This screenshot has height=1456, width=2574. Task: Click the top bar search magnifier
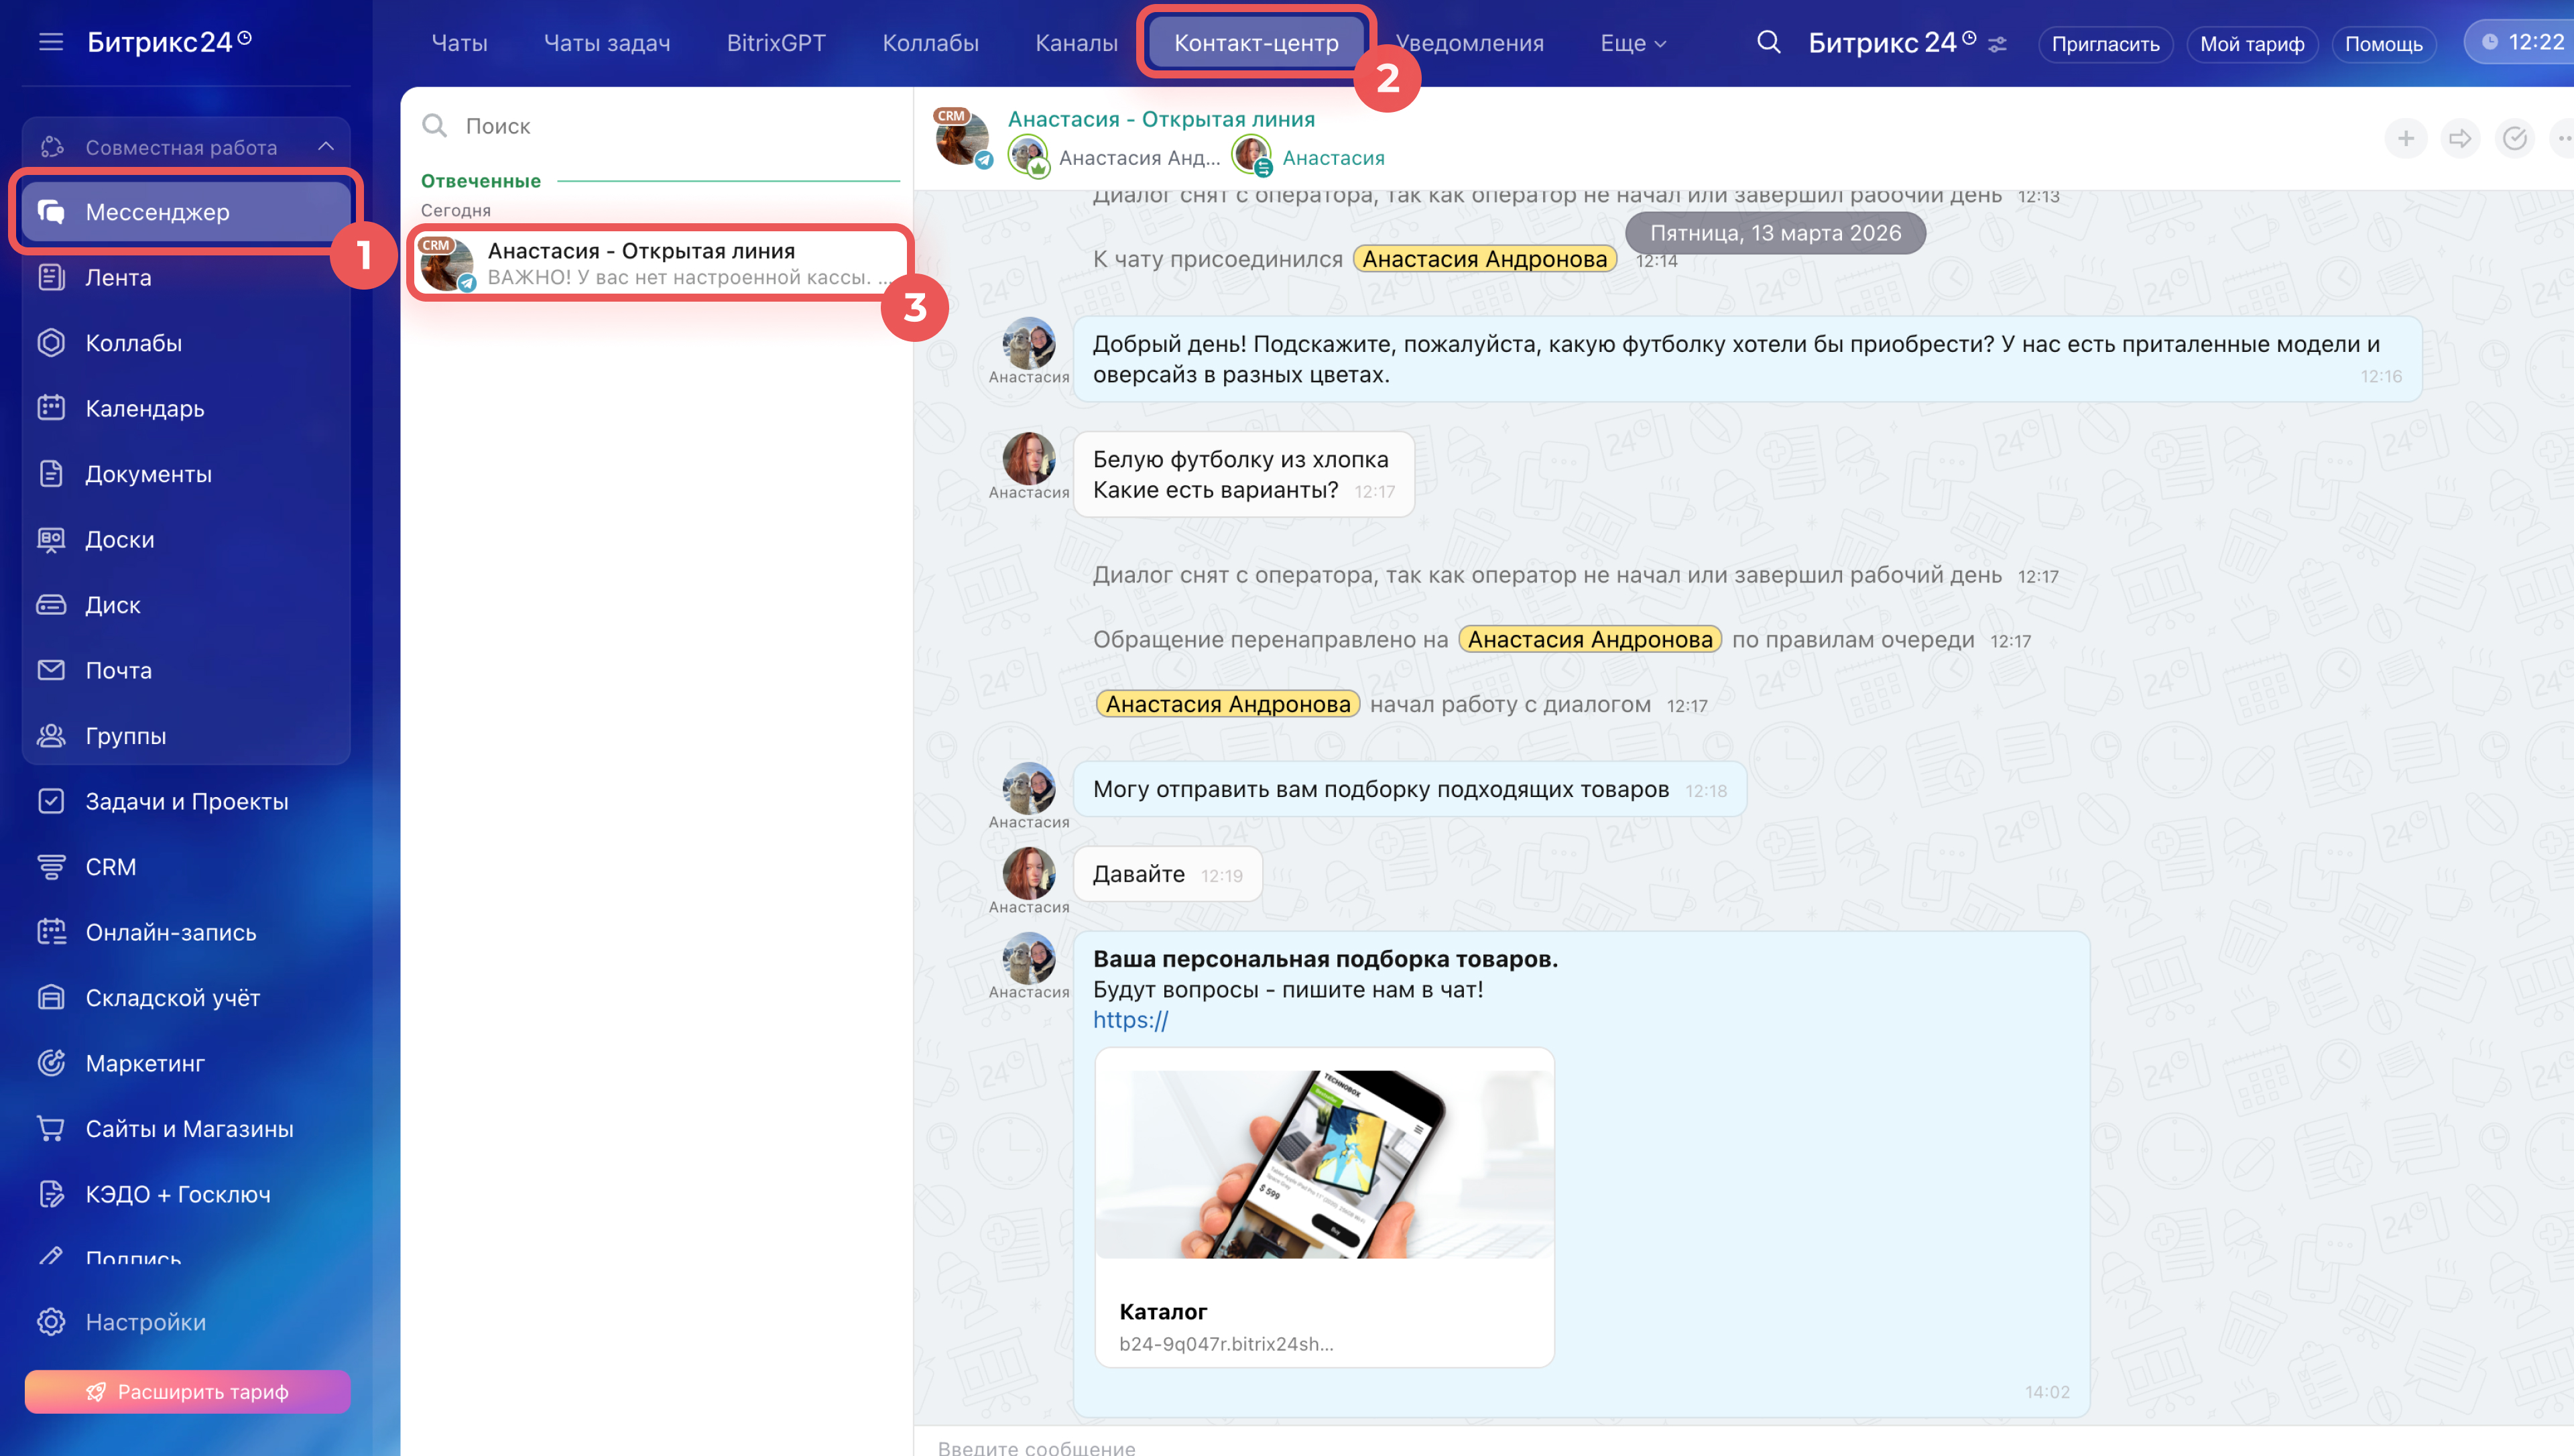pyautogui.click(x=1768, y=42)
